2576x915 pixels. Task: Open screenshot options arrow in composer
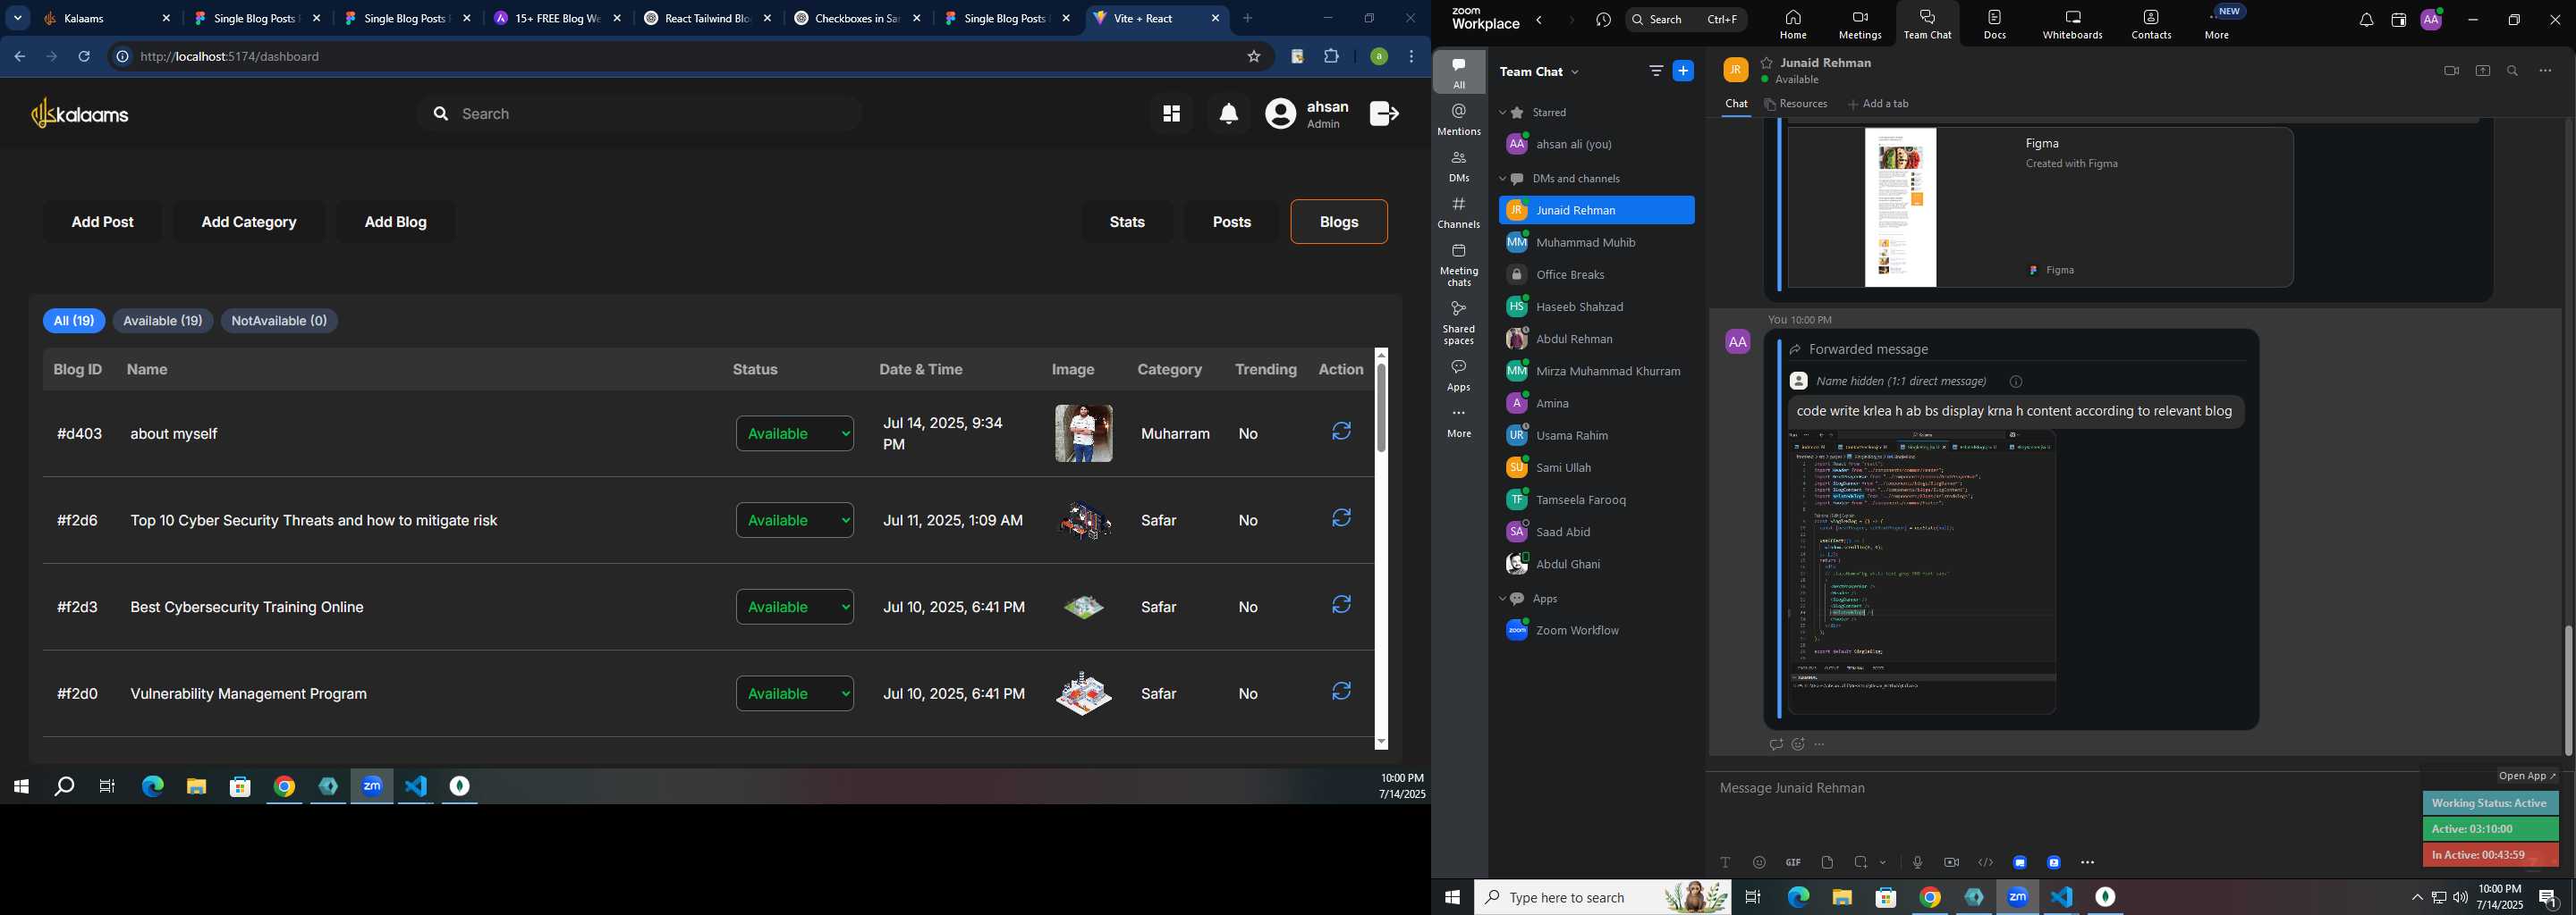coord(1883,862)
